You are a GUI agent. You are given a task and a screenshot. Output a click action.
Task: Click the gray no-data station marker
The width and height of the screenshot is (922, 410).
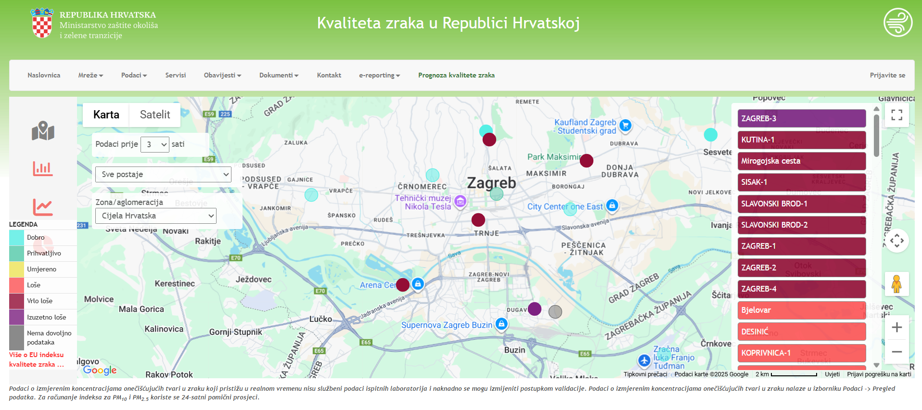(x=555, y=312)
